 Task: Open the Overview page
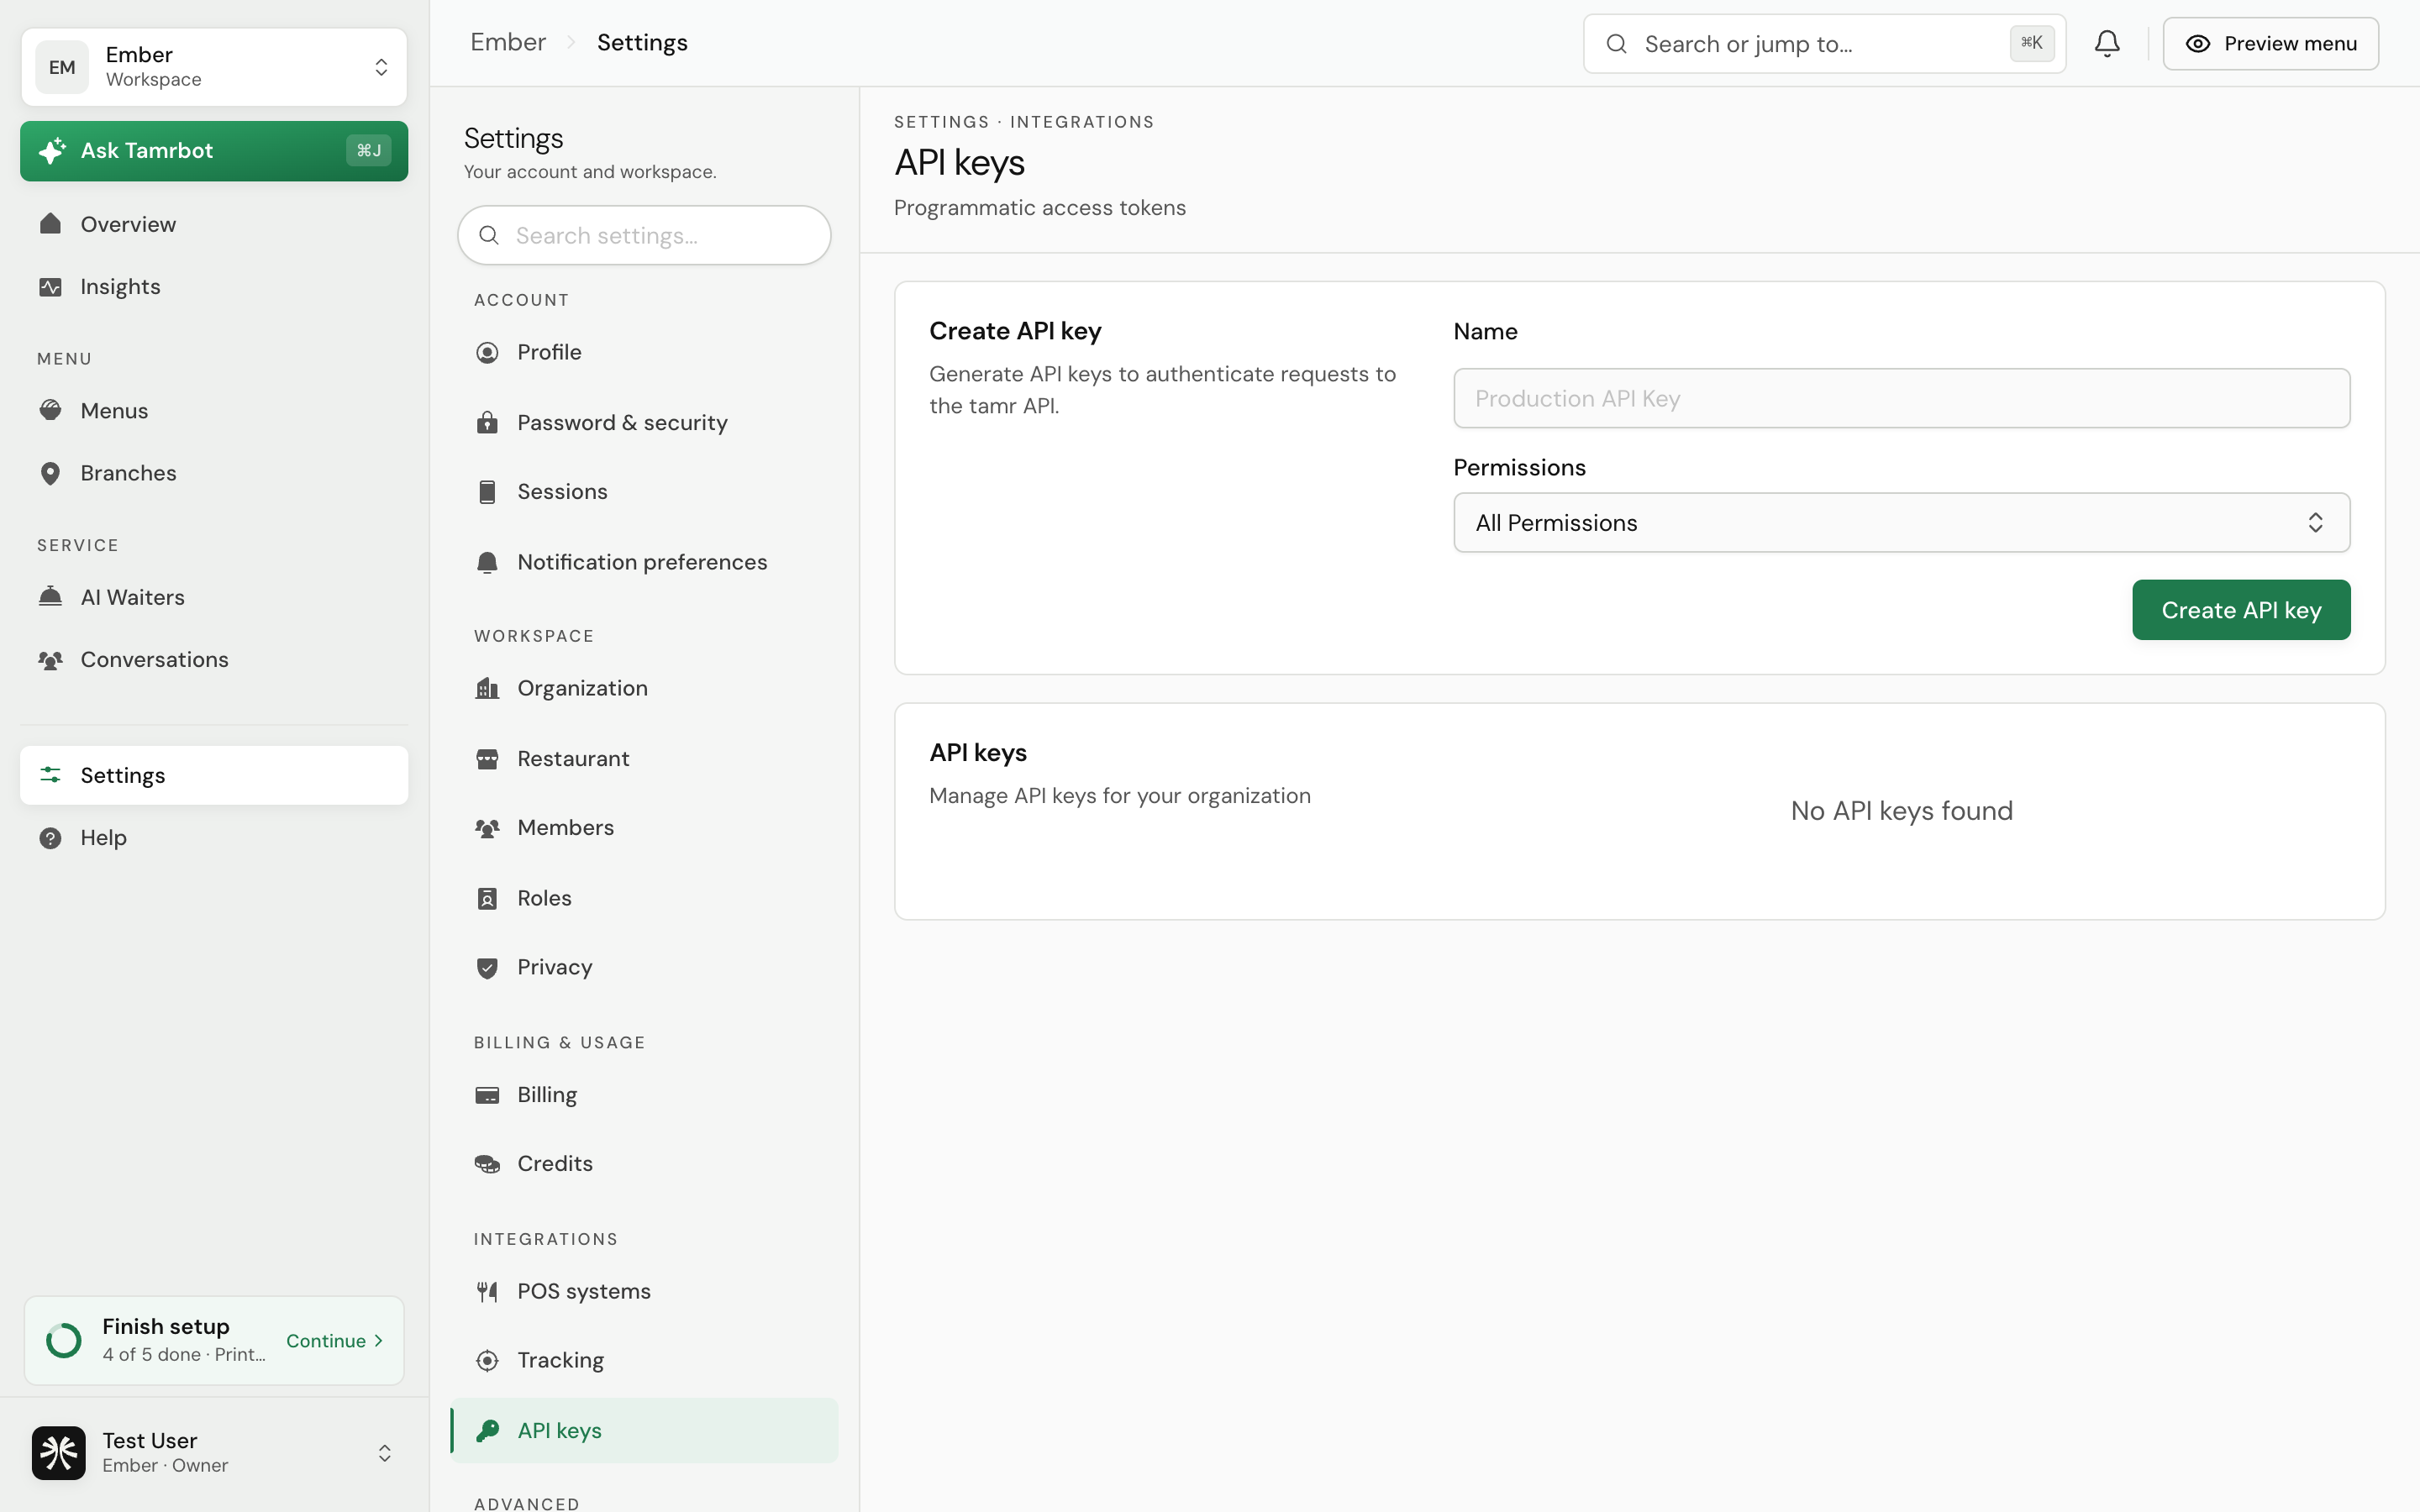click(x=214, y=224)
